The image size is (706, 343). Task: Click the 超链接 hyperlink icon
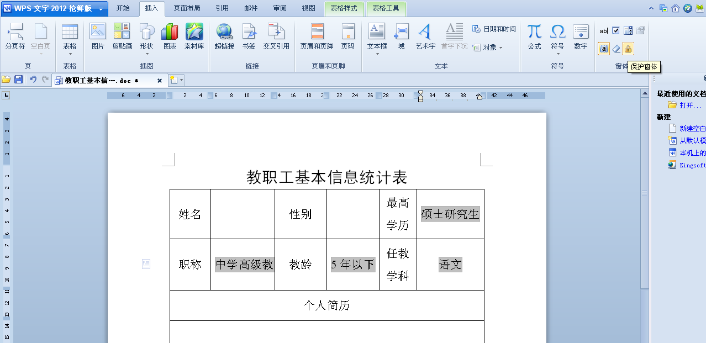[x=224, y=36]
